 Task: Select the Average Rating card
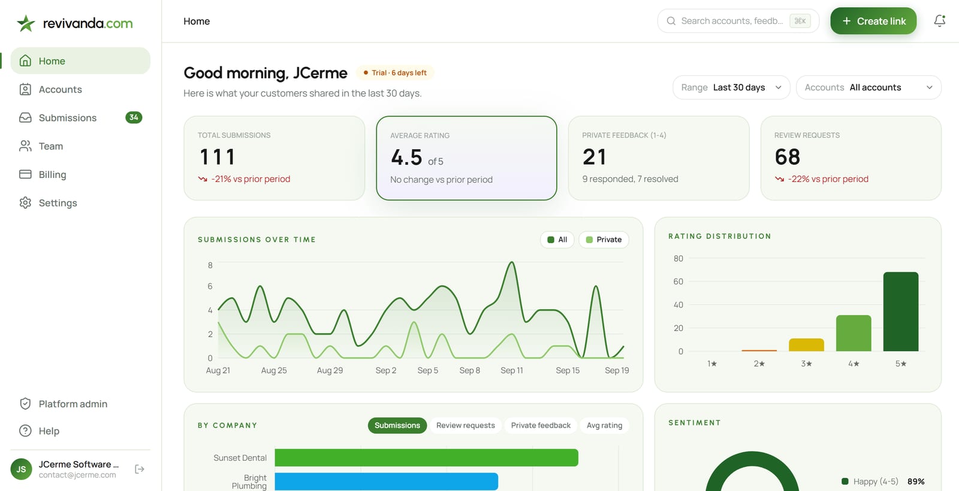tap(466, 158)
